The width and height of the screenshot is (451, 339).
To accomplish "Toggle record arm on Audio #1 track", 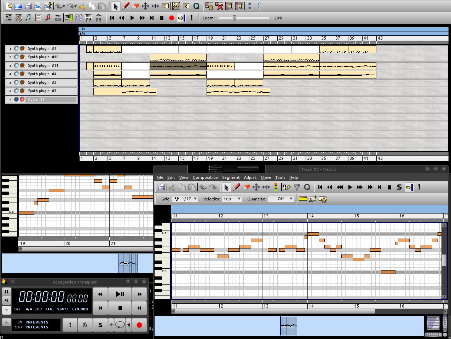I will [22, 99].
